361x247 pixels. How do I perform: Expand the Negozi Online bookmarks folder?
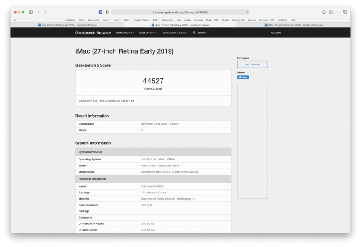142,20
